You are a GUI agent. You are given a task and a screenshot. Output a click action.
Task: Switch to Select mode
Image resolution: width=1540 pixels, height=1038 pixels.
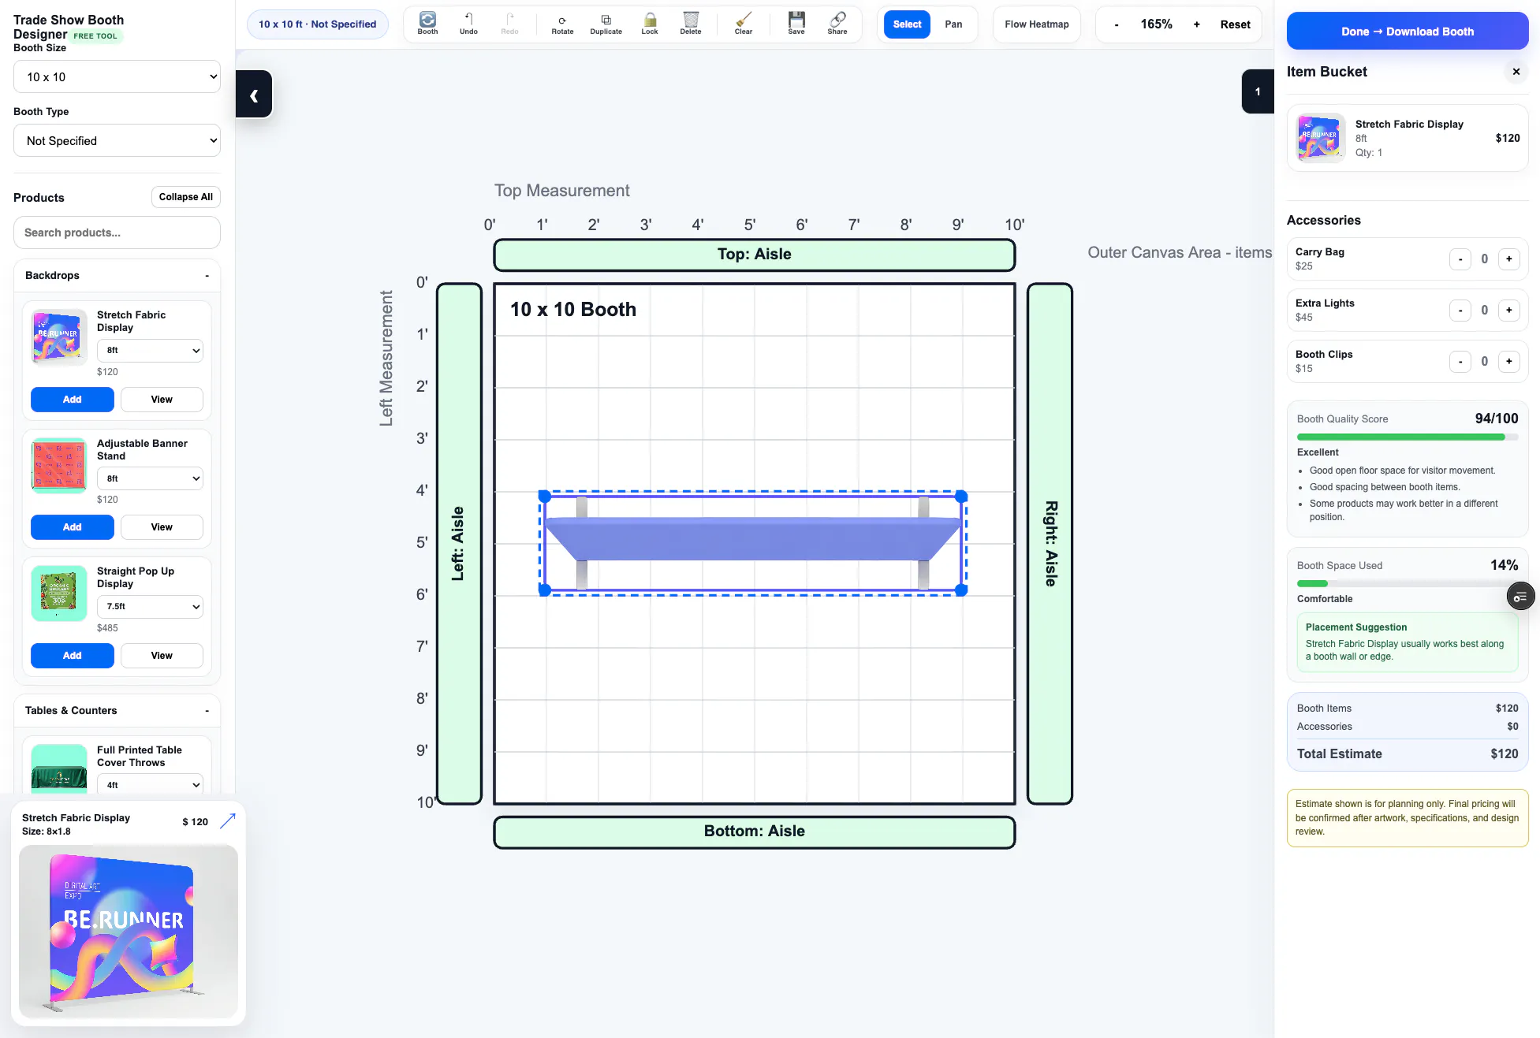(x=907, y=24)
